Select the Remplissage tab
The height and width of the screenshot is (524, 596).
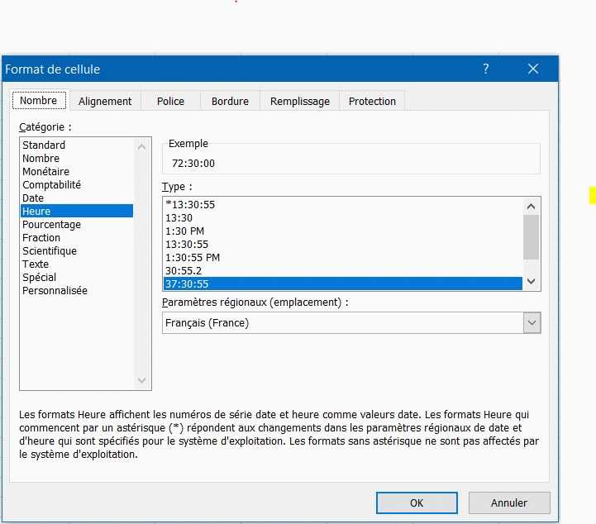(x=299, y=101)
